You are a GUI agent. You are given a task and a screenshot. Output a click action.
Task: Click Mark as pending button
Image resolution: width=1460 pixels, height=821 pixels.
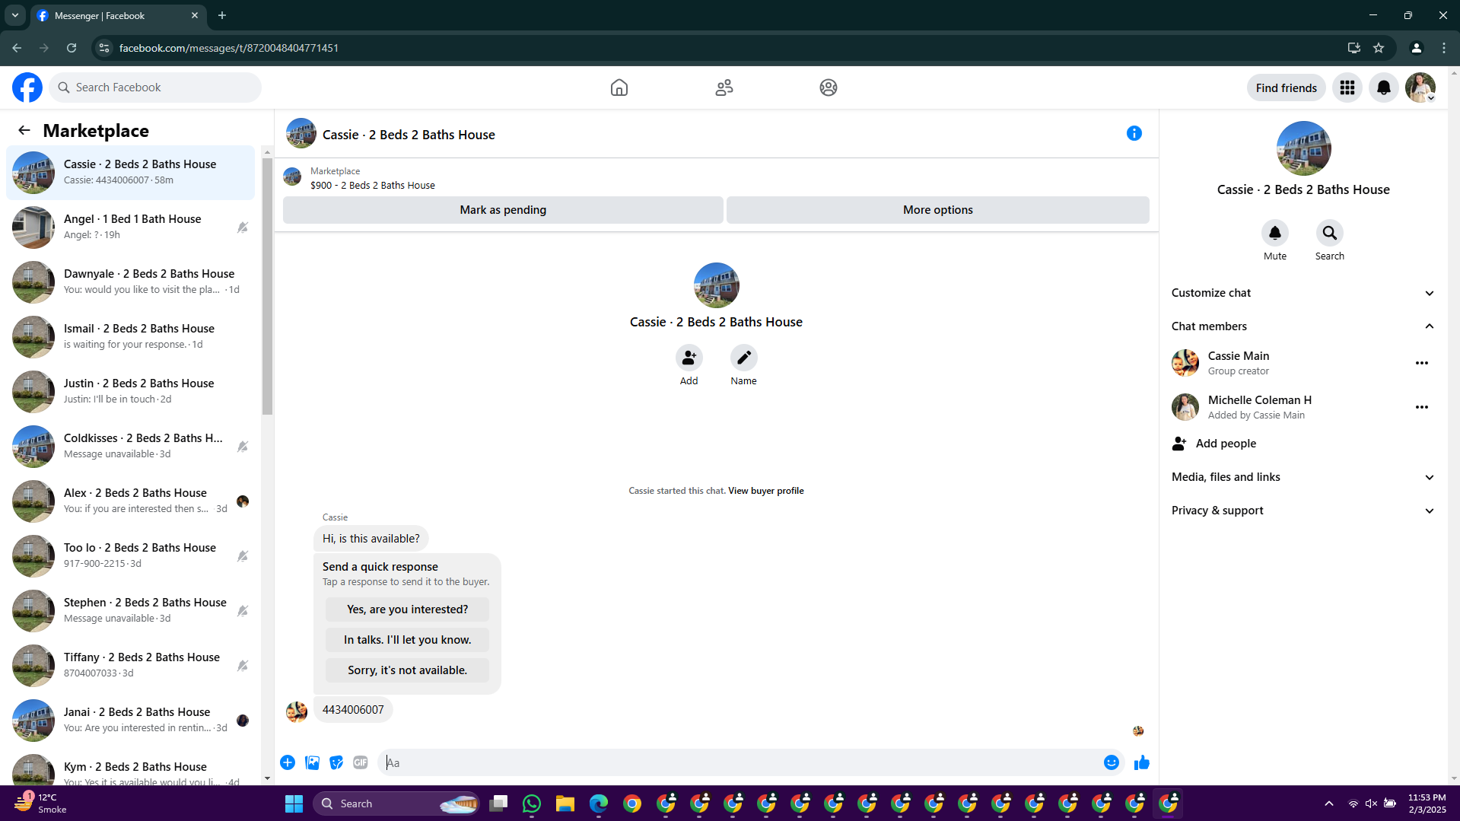503,210
